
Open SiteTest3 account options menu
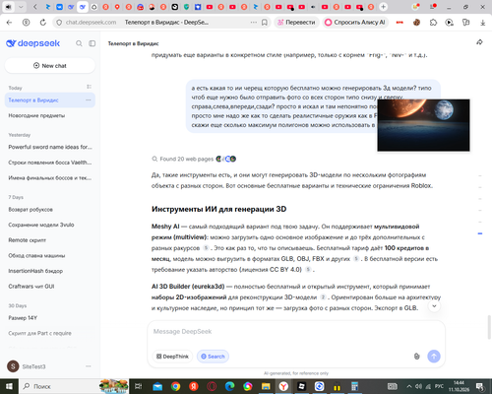(x=89, y=366)
